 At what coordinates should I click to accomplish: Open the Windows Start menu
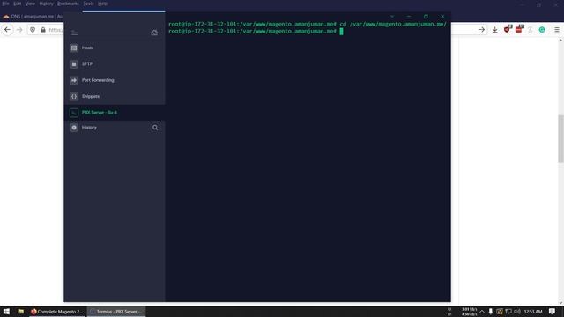click(6, 312)
